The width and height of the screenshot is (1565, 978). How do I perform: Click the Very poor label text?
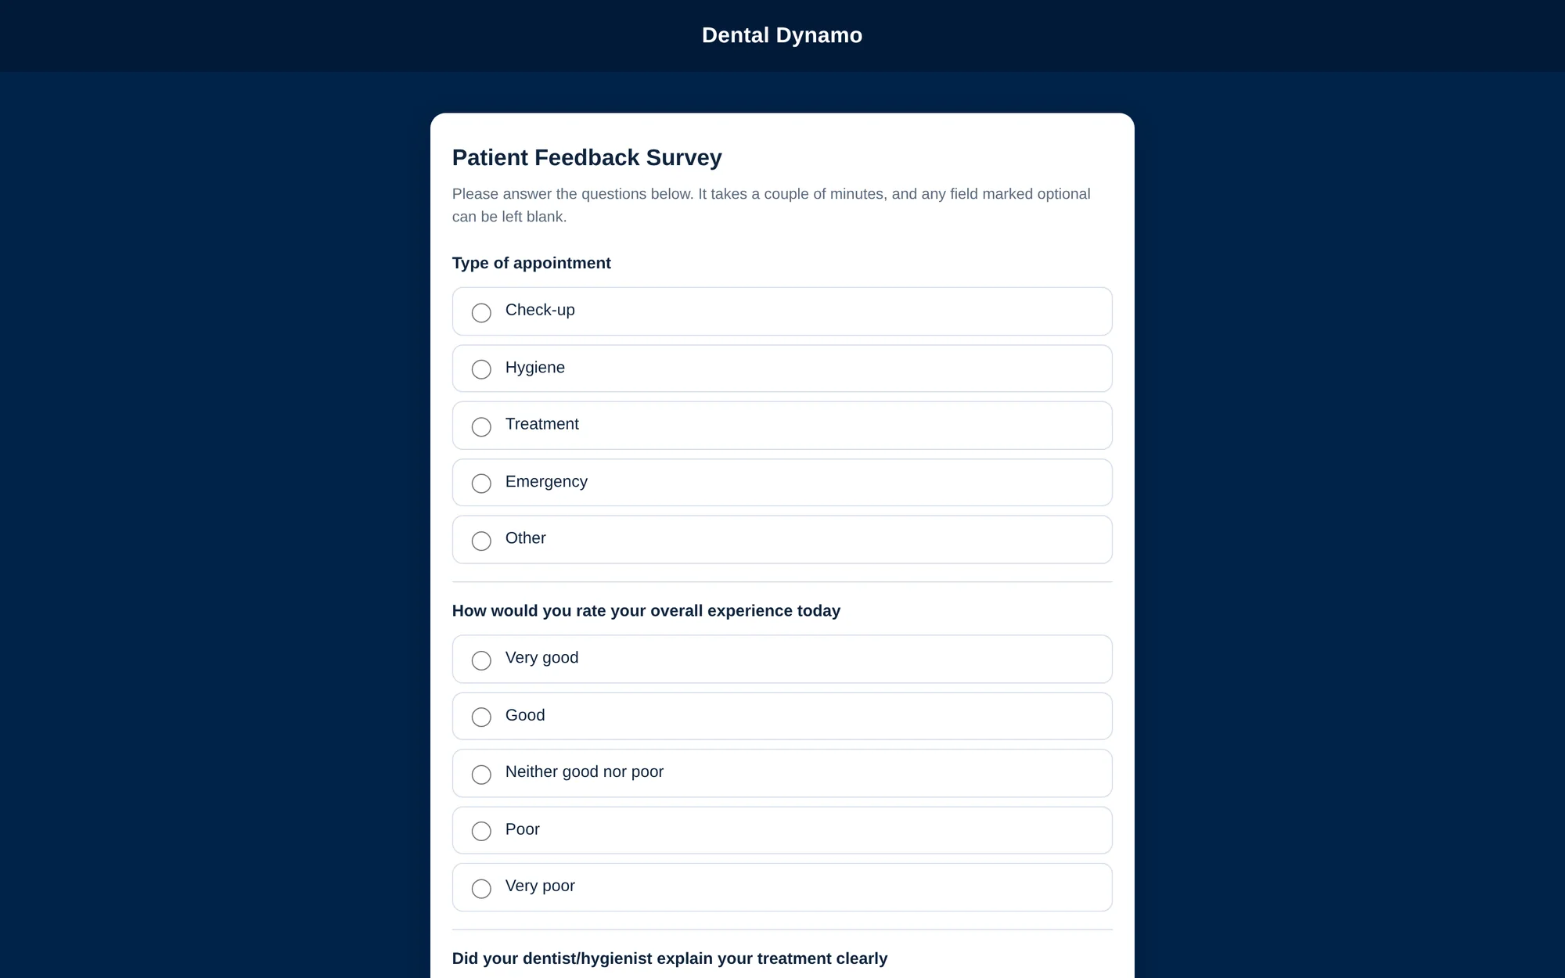point(540,886)
